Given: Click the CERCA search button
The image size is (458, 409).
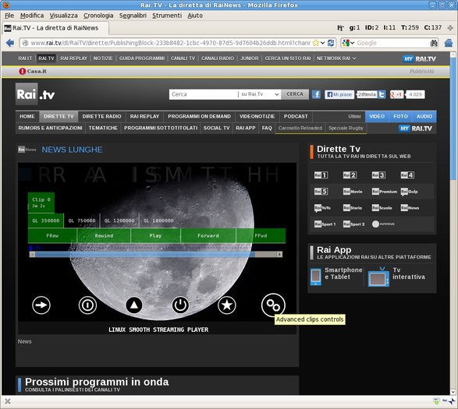Looking at the screenshot, I should click(x=295, y=94).
